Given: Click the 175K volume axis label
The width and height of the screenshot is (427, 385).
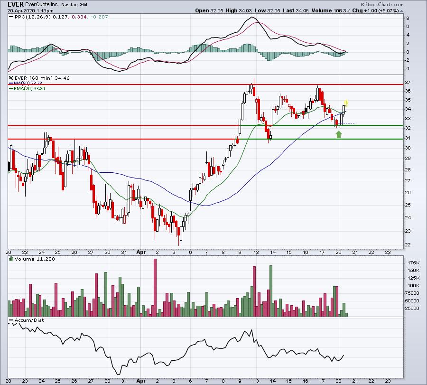Looking at the screenshot, I should pyautogui.click(x=413, y=263).
